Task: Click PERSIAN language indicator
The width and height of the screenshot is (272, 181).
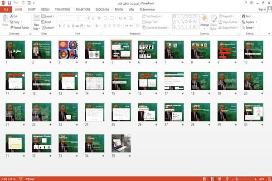Action: click(x=30, y=179)
